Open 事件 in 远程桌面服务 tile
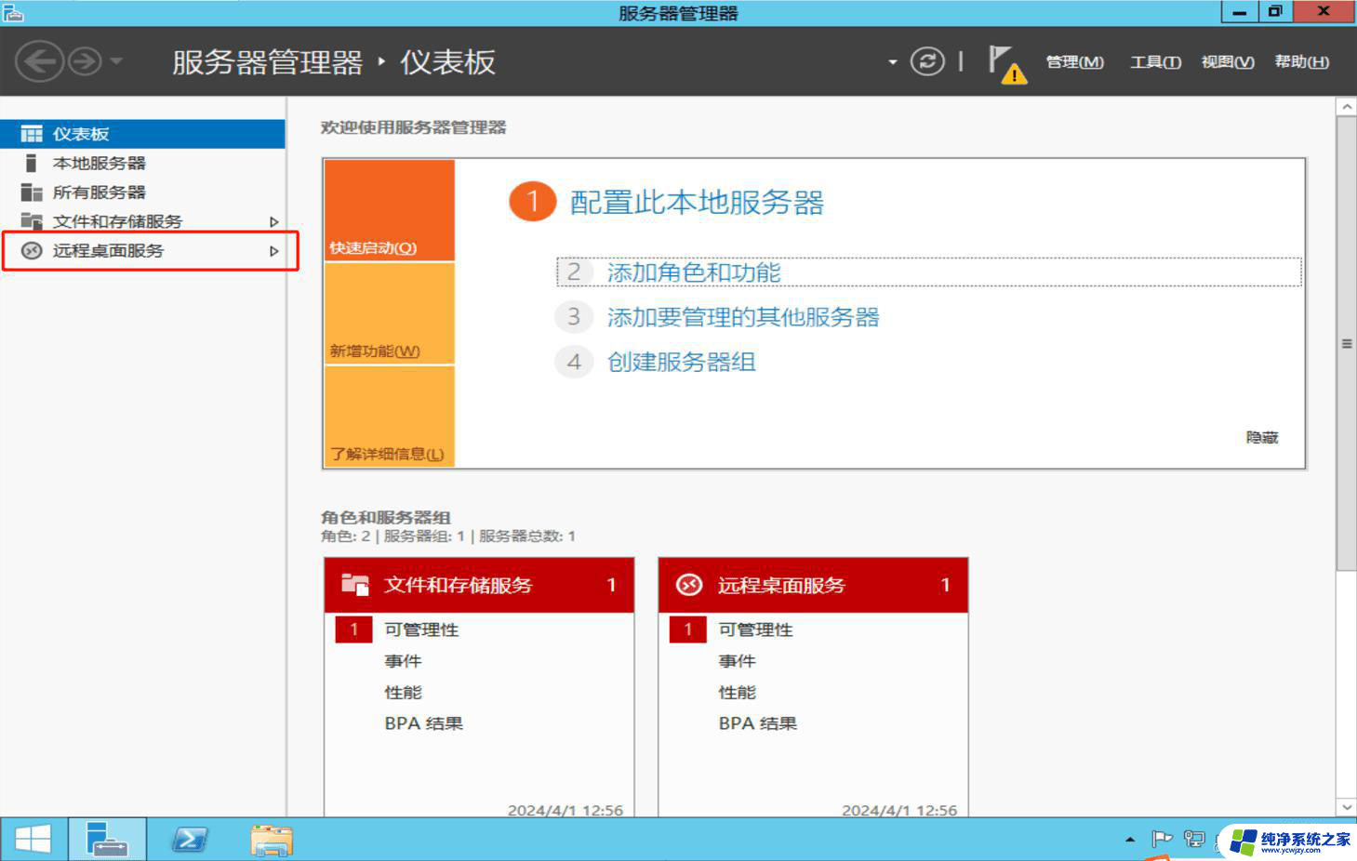This screenshot has width=1357, height=861. [737, 661]
